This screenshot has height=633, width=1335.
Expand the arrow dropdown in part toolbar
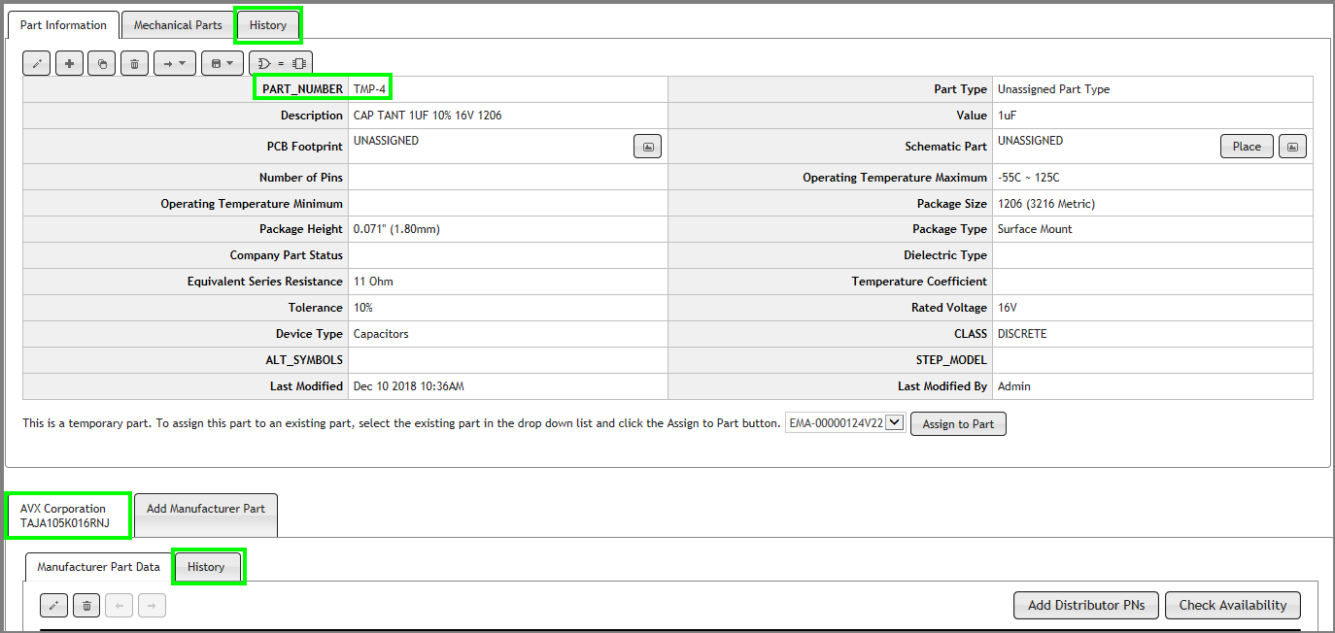pos(174,64)
